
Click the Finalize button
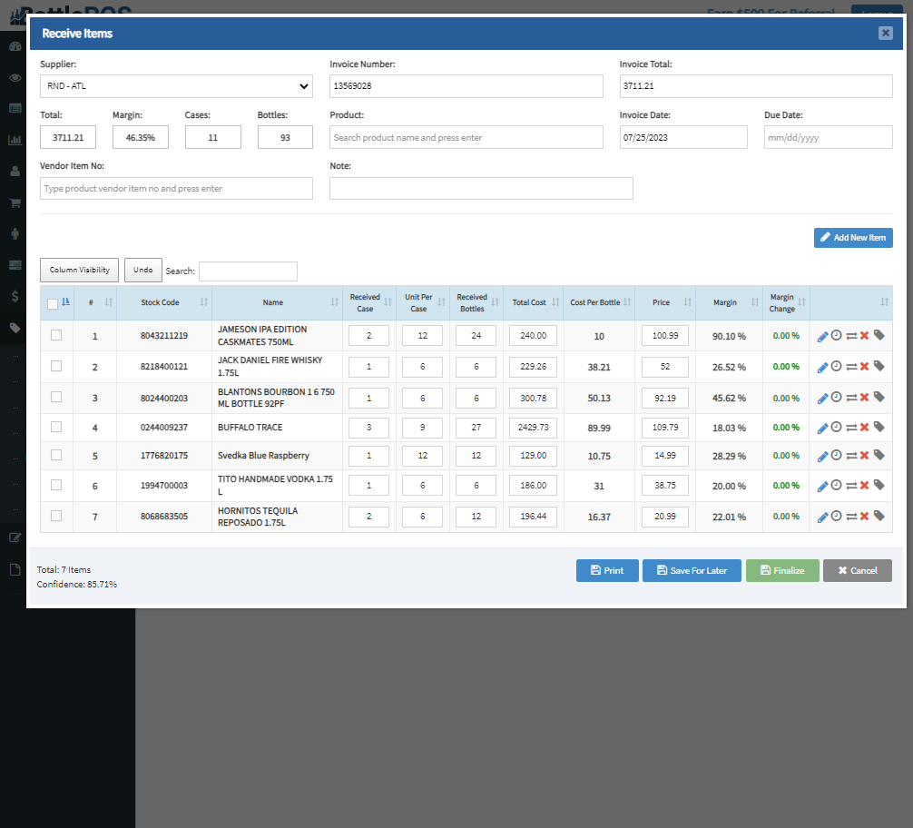click(x=781, y=570)
